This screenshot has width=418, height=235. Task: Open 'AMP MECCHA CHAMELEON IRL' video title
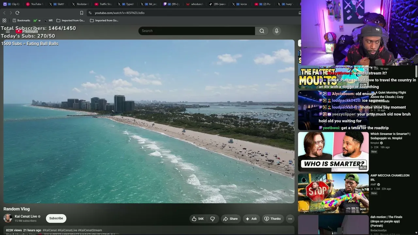pyautogui.click(x=390, y=178)
